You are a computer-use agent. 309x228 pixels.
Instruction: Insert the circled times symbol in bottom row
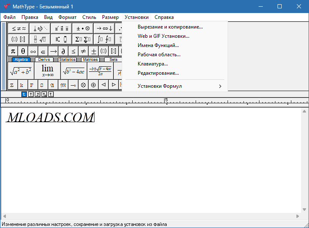tap(84, 85)
